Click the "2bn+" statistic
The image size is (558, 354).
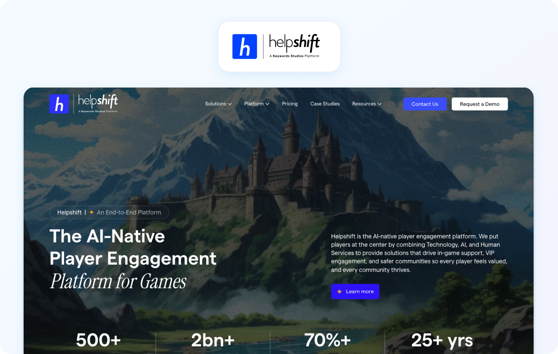point(213,340)
